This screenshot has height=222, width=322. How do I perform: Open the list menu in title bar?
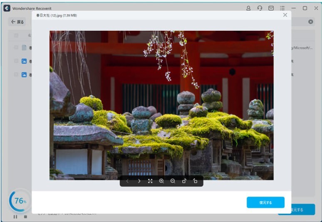click(282, 8)
